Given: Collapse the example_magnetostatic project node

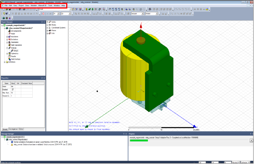Looking at the screenshot, I should (x=2, y=25).
